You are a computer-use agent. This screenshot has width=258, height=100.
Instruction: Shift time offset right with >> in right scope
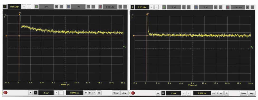[x=221, y=93]
